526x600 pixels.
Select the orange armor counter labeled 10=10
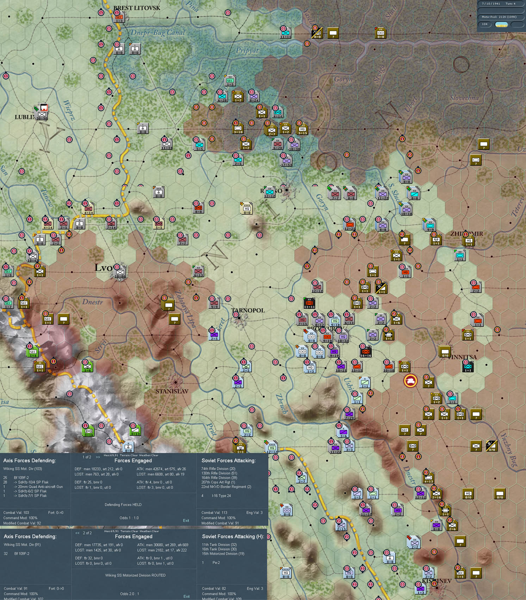389,367
